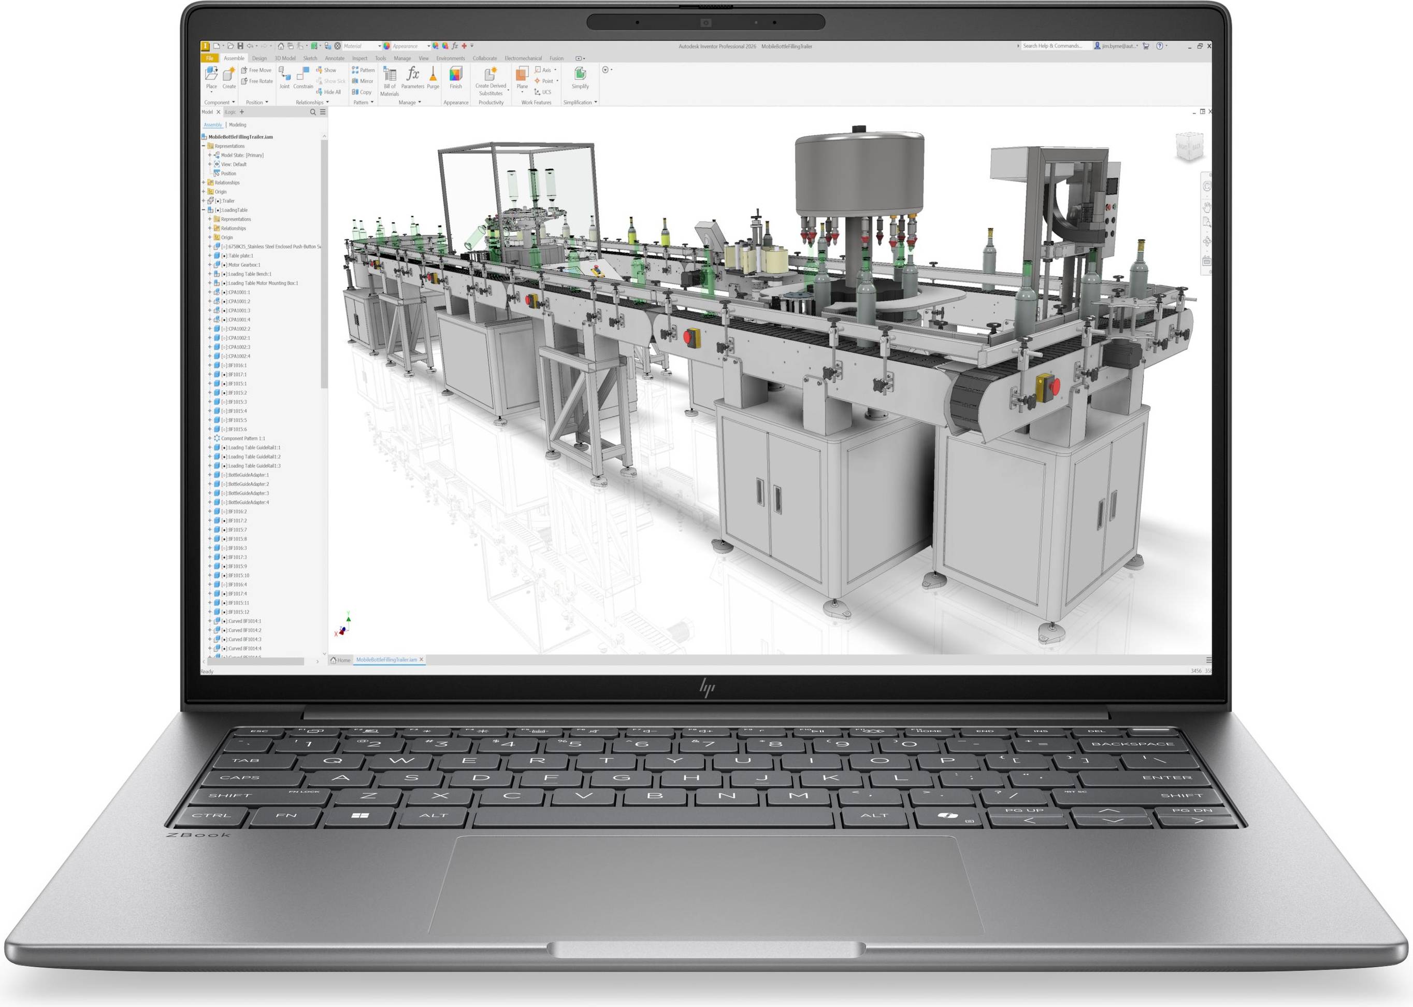Close the MobileBottleFillingTrailer.iam document tab
The image size is (1413, 1007).
pos(422,660)
